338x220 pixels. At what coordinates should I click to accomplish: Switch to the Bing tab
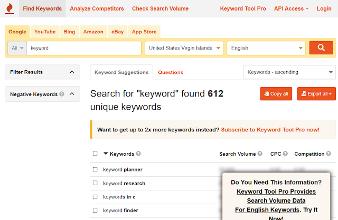pos(69,32)
